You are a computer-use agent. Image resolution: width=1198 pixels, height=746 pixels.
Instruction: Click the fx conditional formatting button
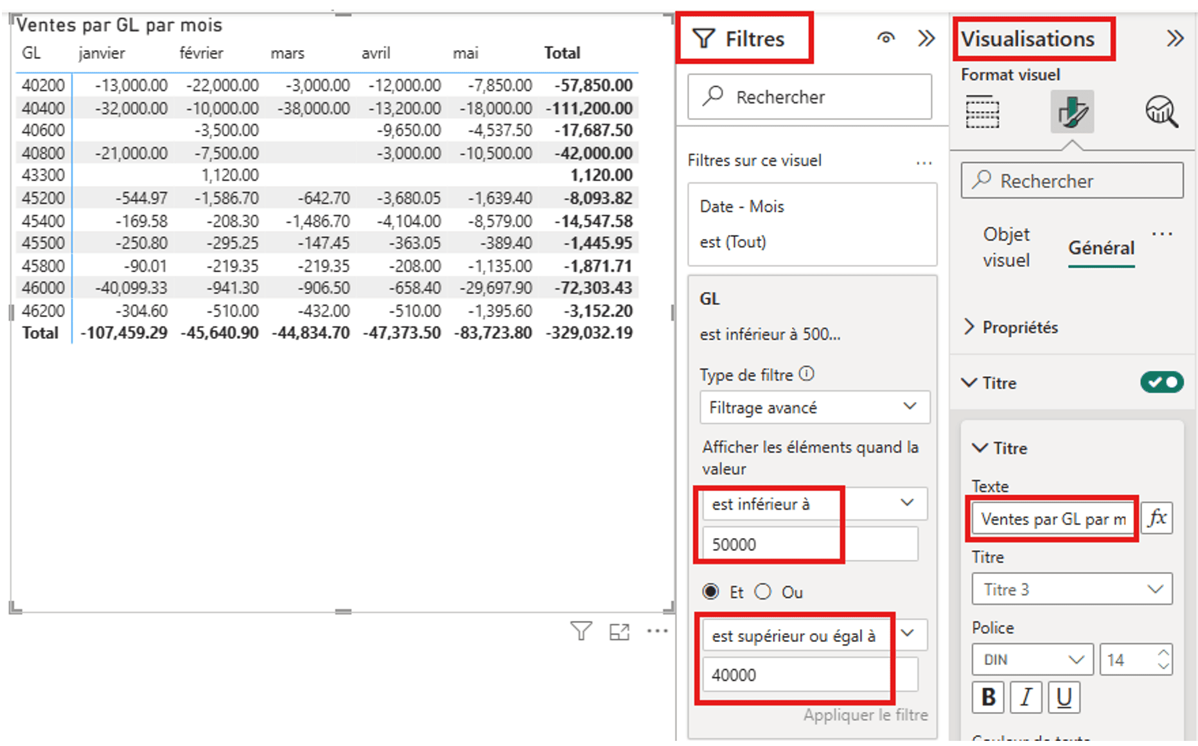coord(1157,518)
